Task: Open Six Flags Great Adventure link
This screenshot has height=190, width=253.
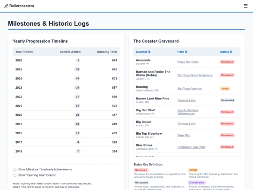Action: pos(195,75)
